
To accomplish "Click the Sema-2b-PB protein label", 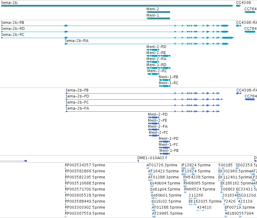I will [77, 90].
